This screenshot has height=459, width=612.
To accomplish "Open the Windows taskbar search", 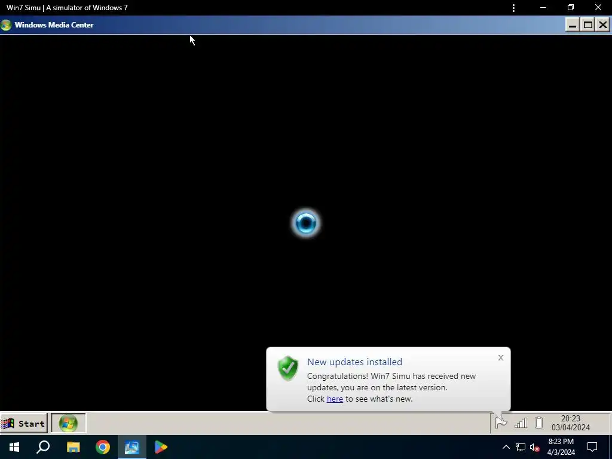I will tap(43, 447).
